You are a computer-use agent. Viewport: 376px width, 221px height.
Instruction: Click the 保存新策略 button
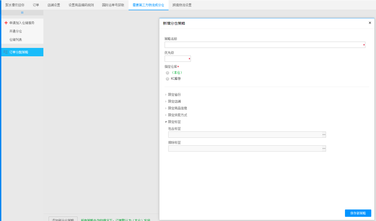pos(358,213)
